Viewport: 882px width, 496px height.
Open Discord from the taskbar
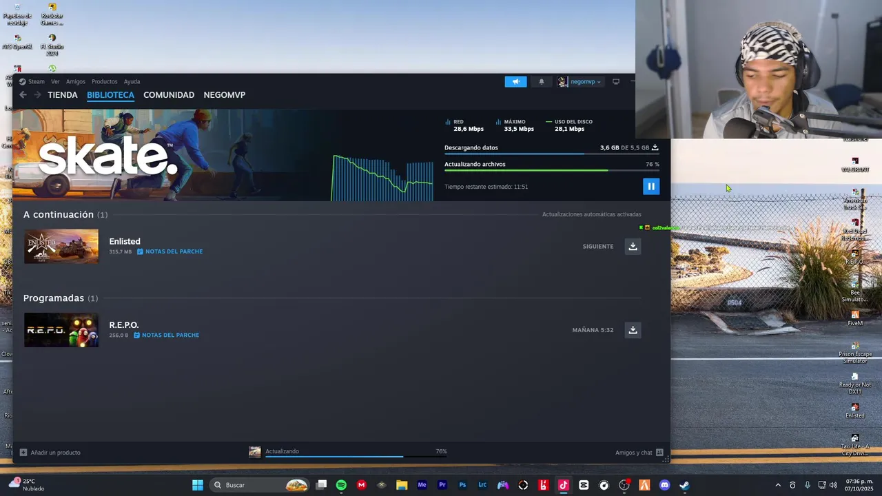click(x=664, y=485)
